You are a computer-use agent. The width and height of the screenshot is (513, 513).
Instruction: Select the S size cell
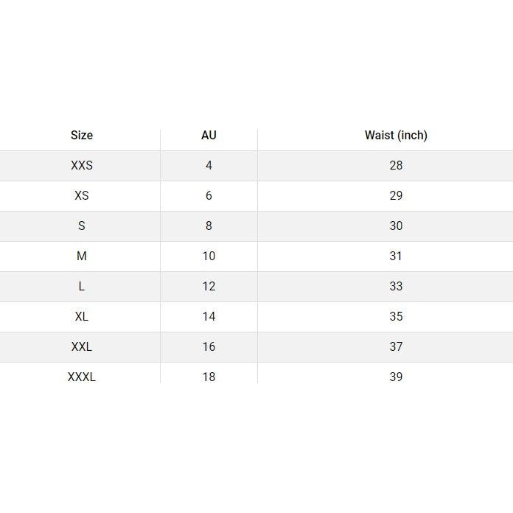tap(82, 226)
